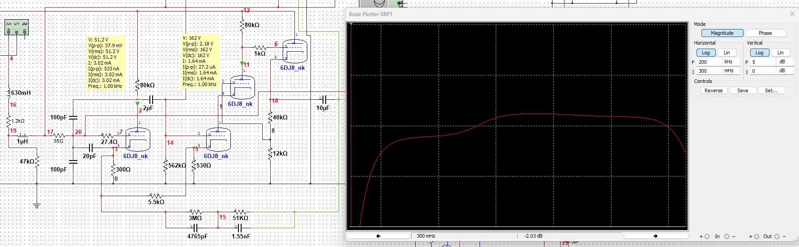Select the 12kΩ resistor

pos(270,154)
